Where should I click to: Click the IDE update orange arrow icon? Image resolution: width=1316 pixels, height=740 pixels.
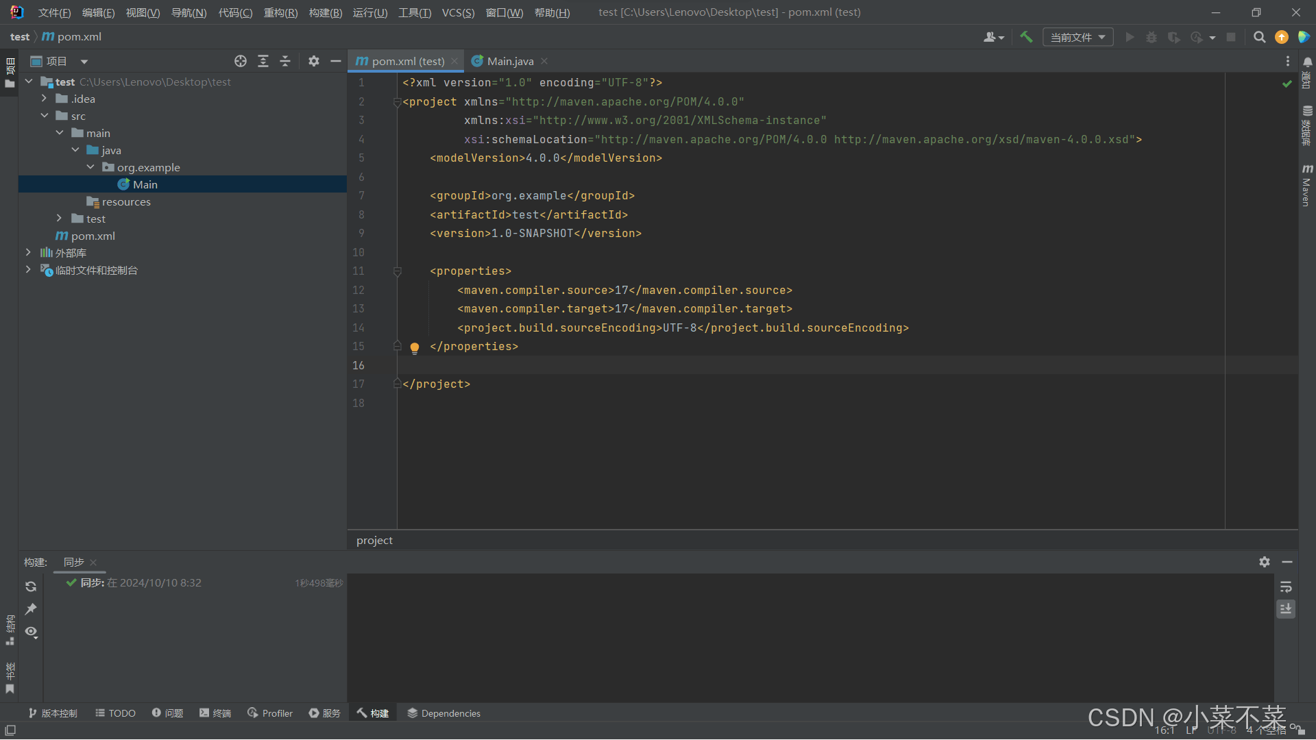1282,37
